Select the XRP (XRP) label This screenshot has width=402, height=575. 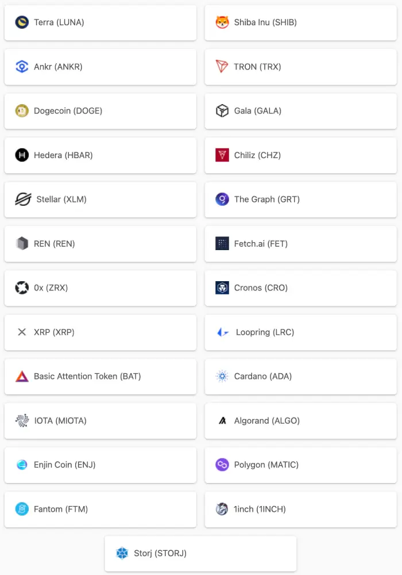(54, 332)
